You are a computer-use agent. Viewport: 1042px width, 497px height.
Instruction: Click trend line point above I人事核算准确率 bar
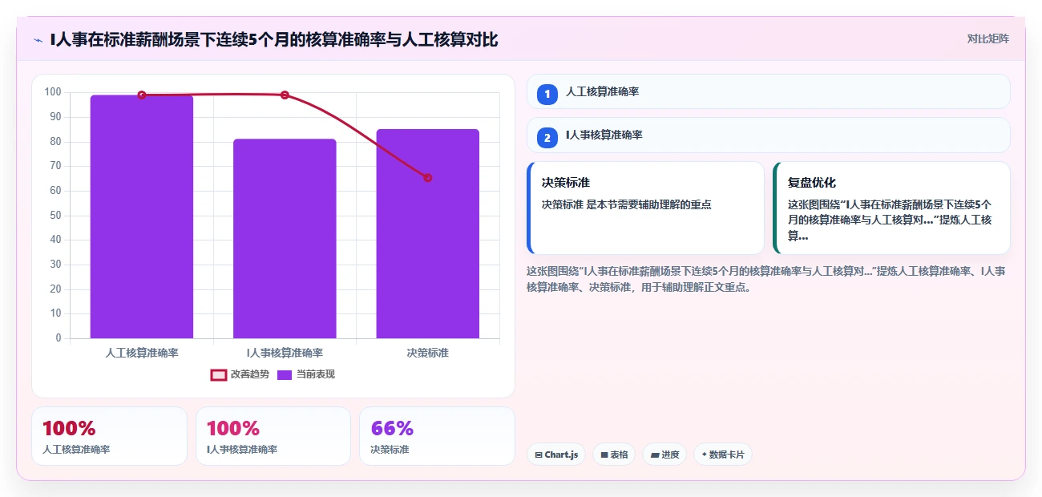(x=285, y=95)
